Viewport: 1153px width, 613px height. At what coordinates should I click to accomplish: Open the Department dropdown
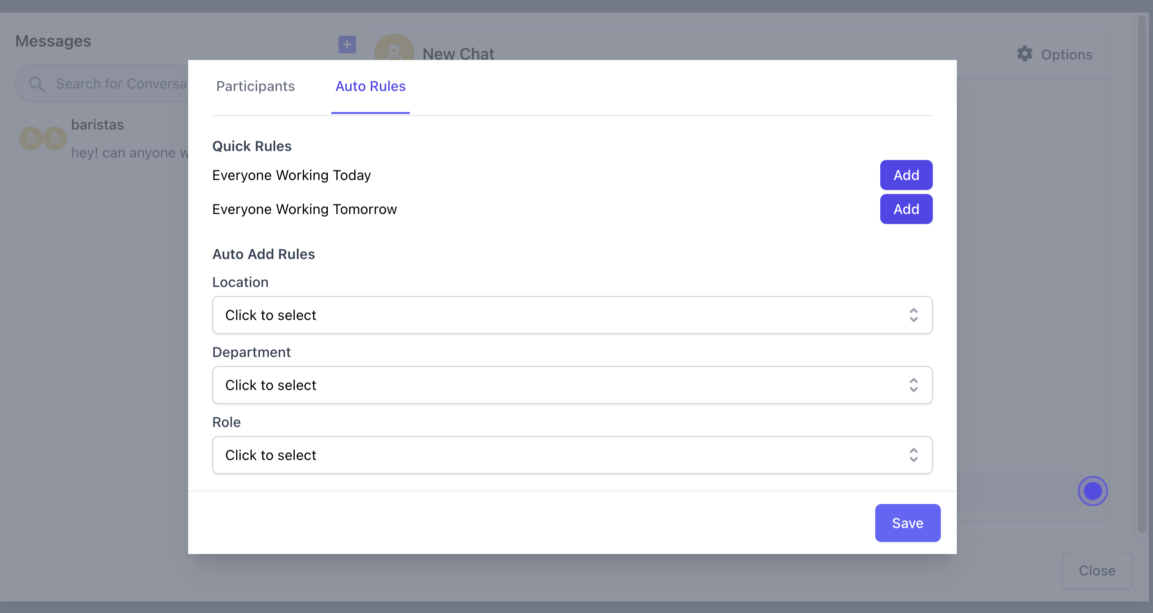click(571, 385)
